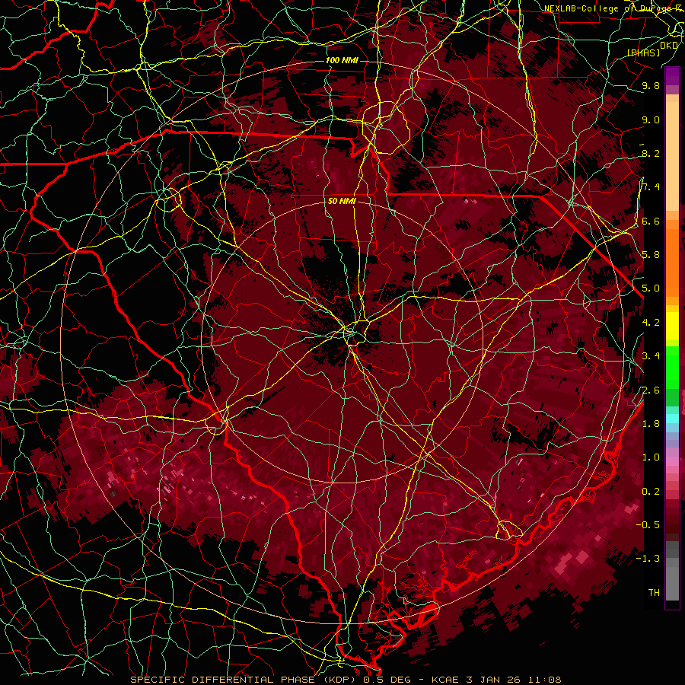
Task: Select the purple top segment of the color bar
Action: tap(672, 75)
